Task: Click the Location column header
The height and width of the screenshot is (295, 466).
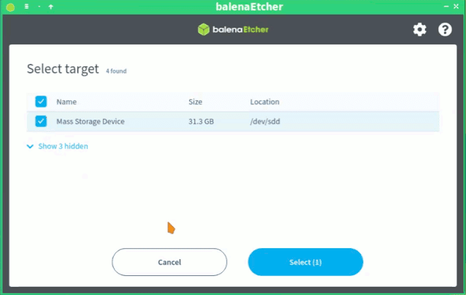Action: (x=264, y=102)
